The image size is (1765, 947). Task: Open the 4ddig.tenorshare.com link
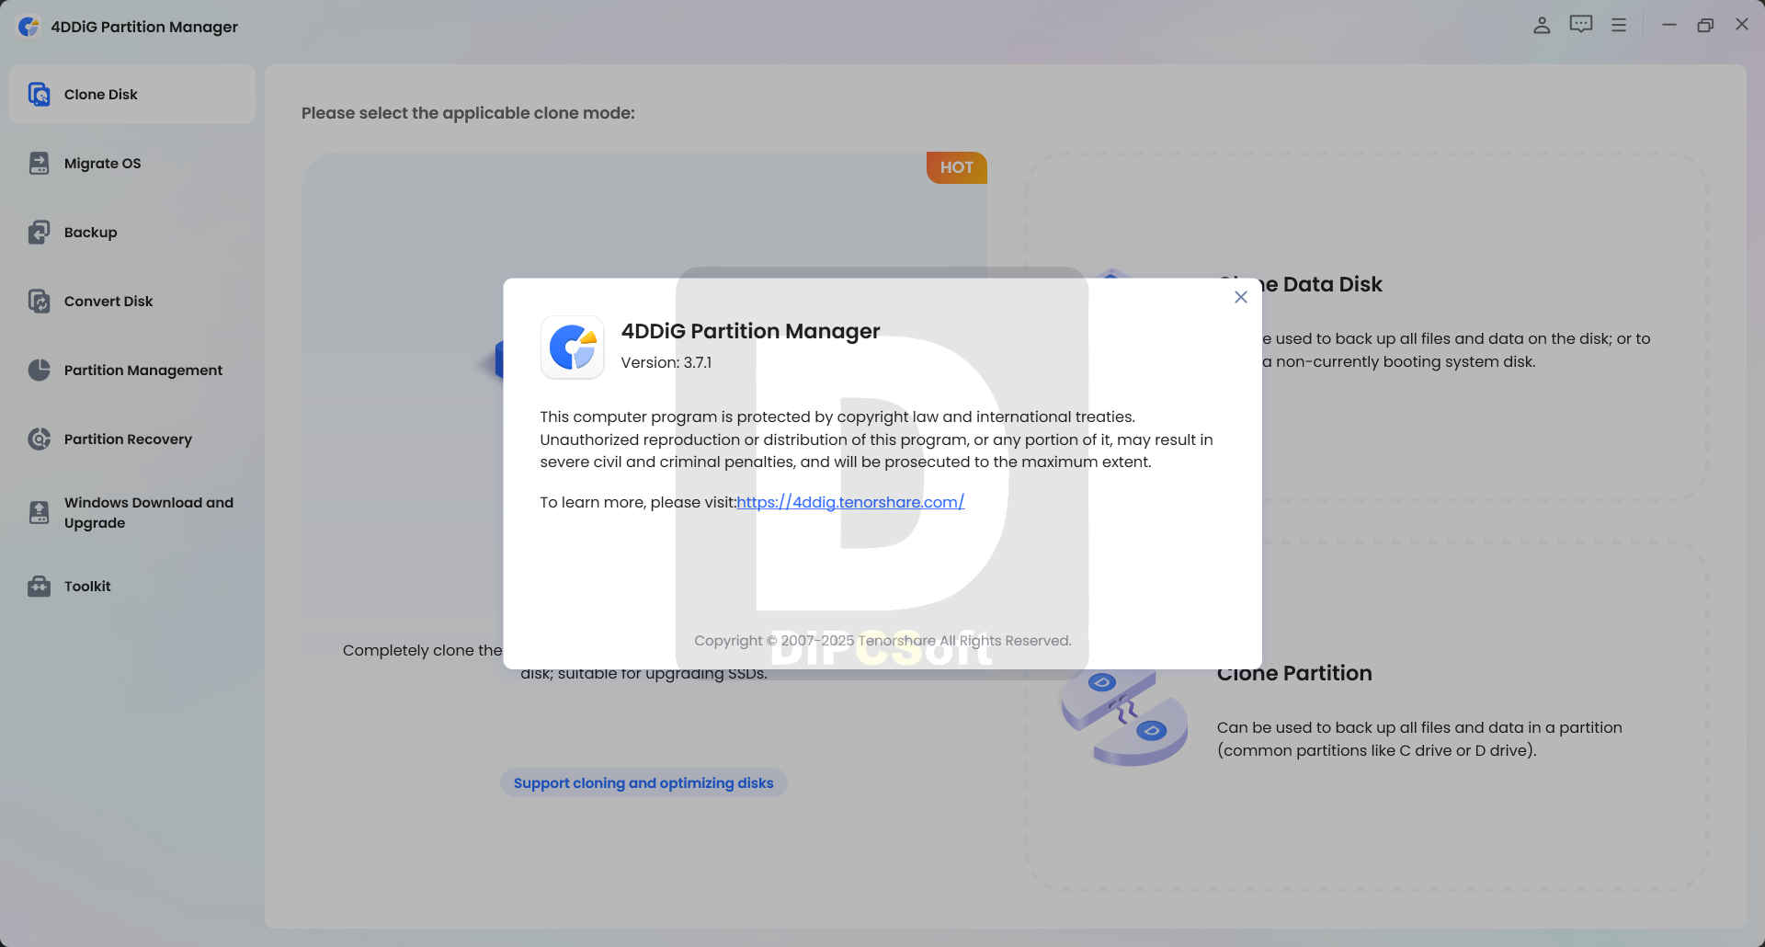pyautogui.click(x=850, y=502)
